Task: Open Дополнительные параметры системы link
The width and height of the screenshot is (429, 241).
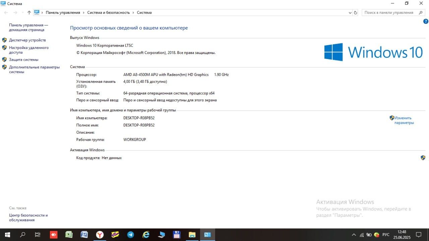Action: pos(34,69)
